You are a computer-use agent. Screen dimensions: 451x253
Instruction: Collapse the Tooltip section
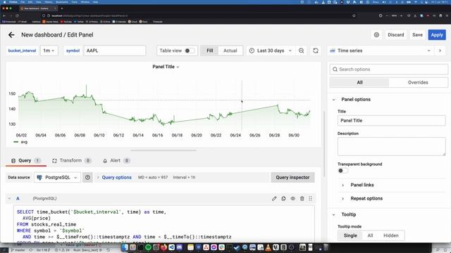click(x=333, y=214)
